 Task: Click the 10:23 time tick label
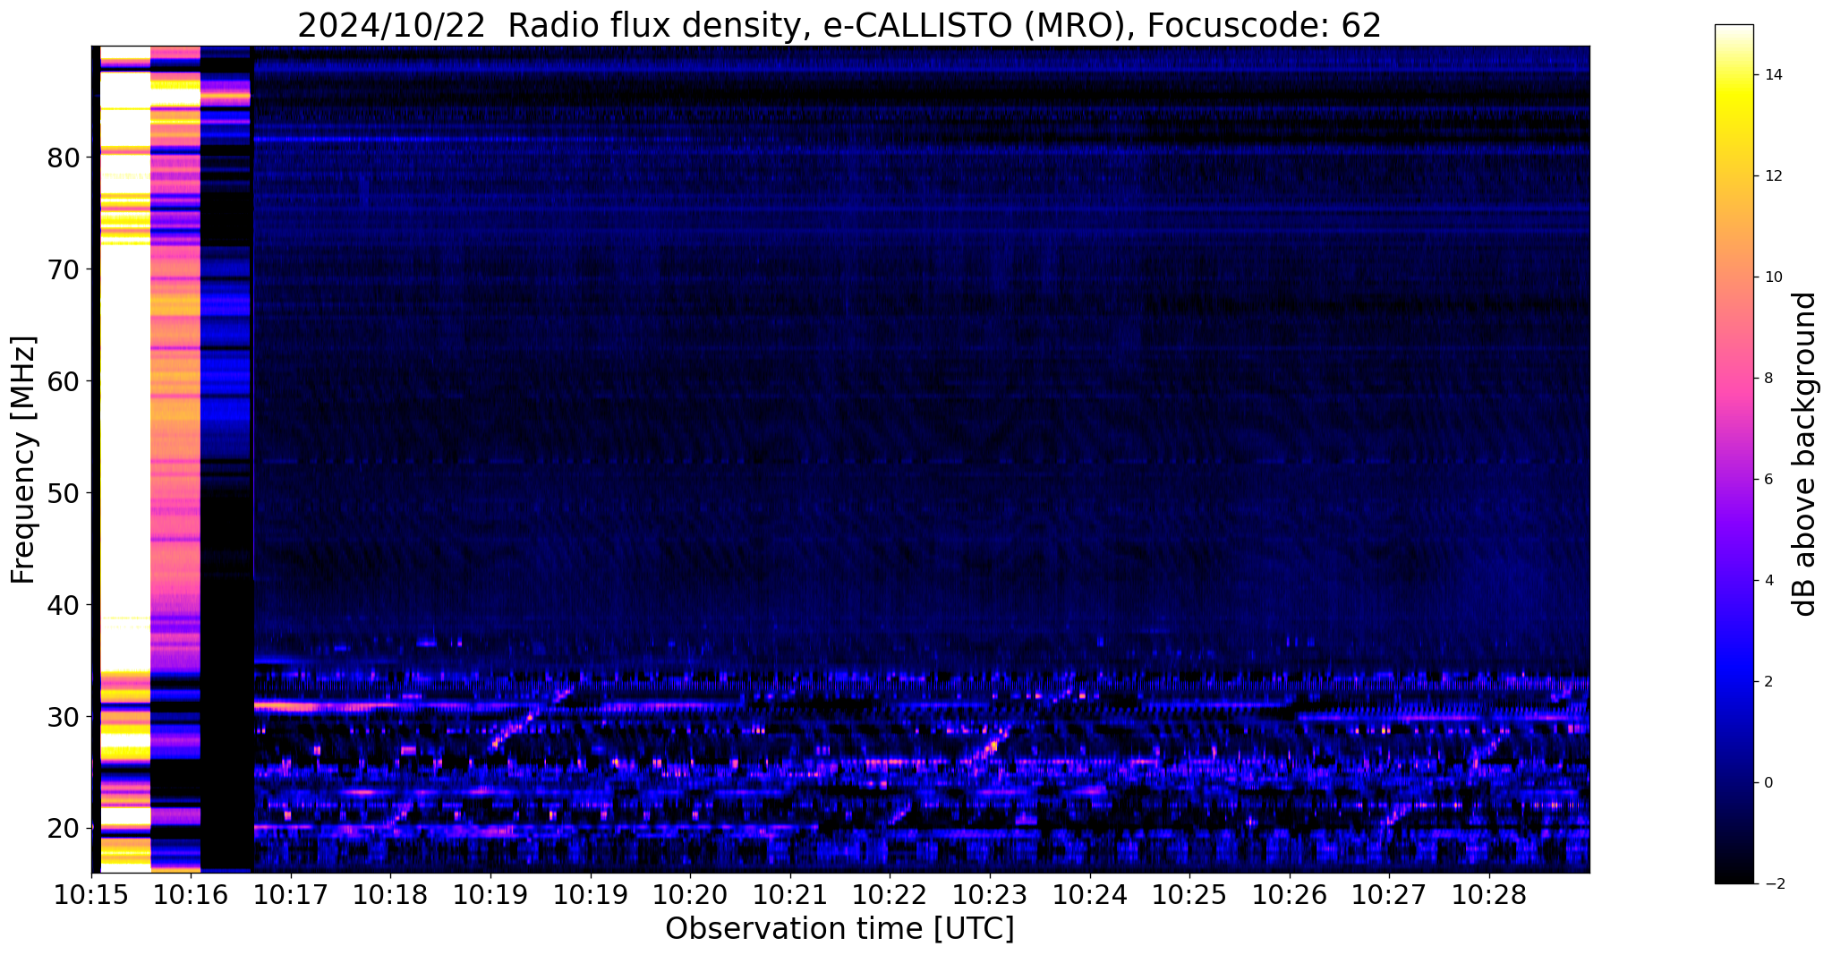point(990,896)
